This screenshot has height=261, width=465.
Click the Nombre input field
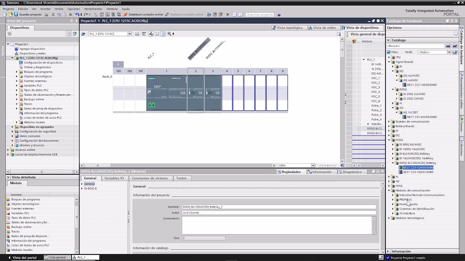(x=279, y=207)
